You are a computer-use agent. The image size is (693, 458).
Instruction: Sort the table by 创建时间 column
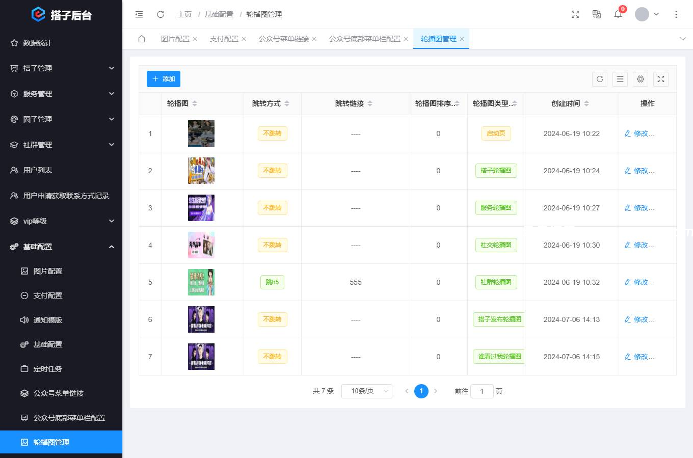[587, 103]
